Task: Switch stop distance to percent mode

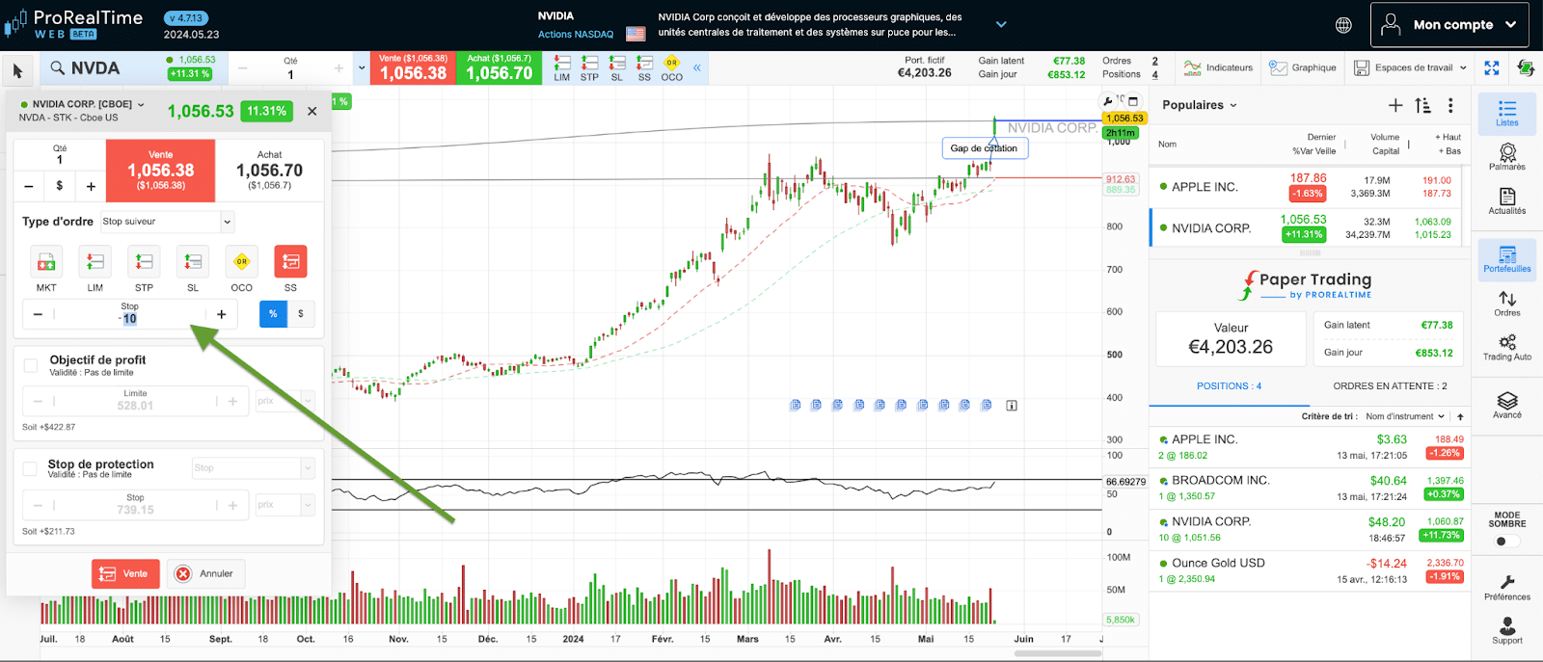Action: click(273, 314)
